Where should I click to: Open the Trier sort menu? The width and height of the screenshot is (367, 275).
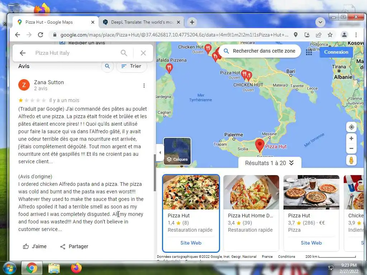[132, 66]
